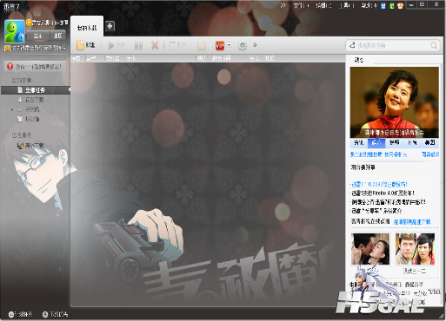Click the search input field in toolbar

click(x=393, y=45)
